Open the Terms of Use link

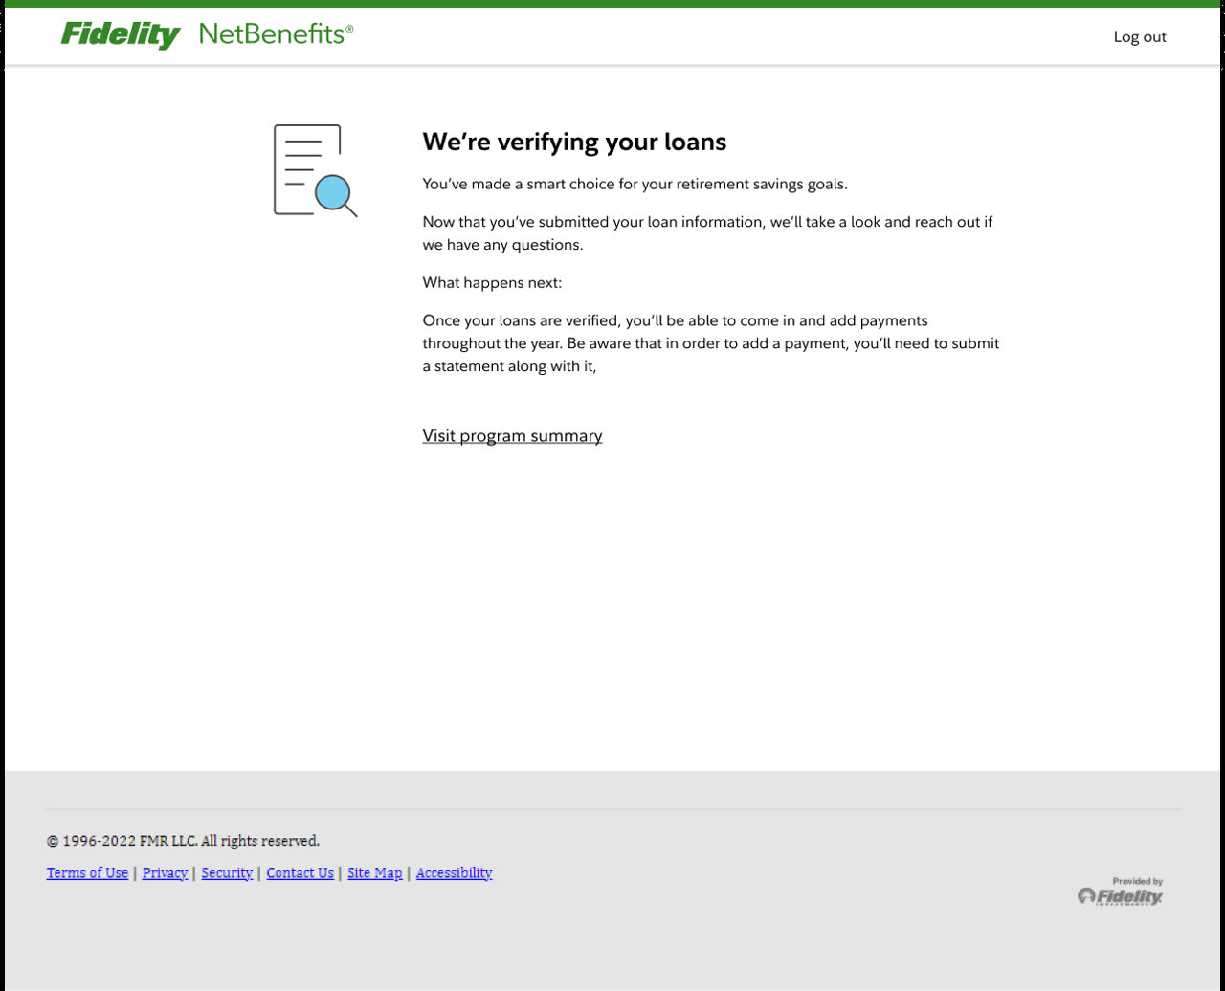click(x=87, y=872)
